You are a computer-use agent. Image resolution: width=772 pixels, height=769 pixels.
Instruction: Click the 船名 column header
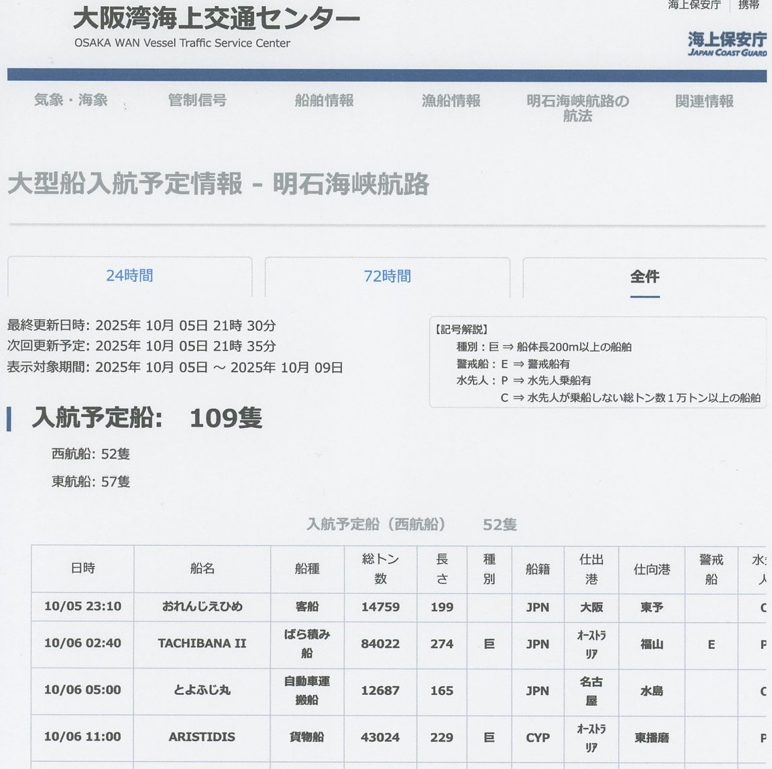click(202, 569)
